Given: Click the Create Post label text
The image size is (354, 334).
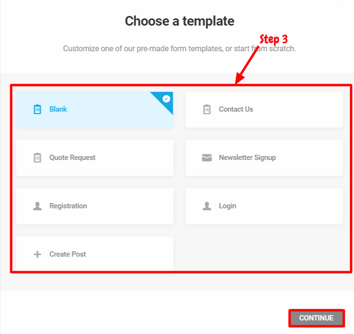Looking at the screenshot, I should (x=67, y=254).
